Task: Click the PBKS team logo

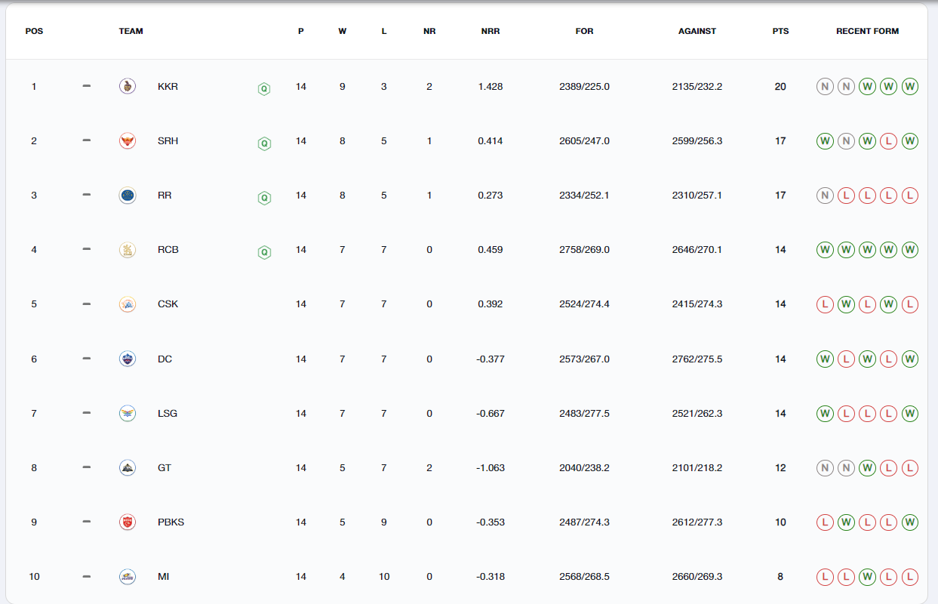Action: (x=128, y=522)
